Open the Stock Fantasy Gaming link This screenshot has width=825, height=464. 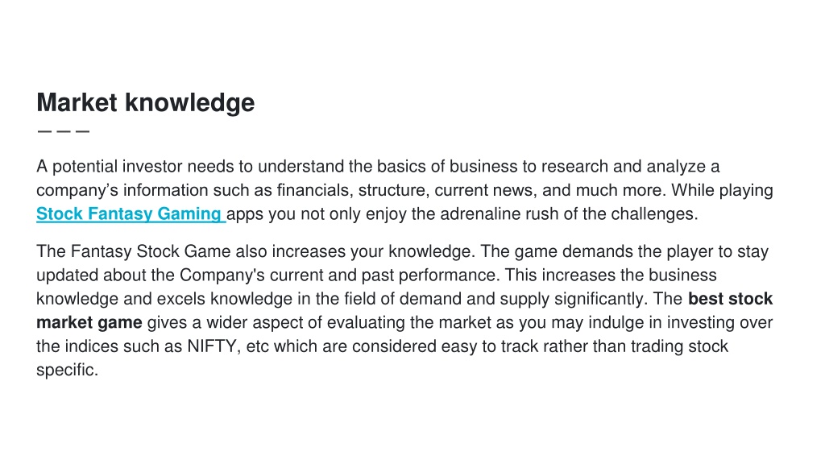131,214
